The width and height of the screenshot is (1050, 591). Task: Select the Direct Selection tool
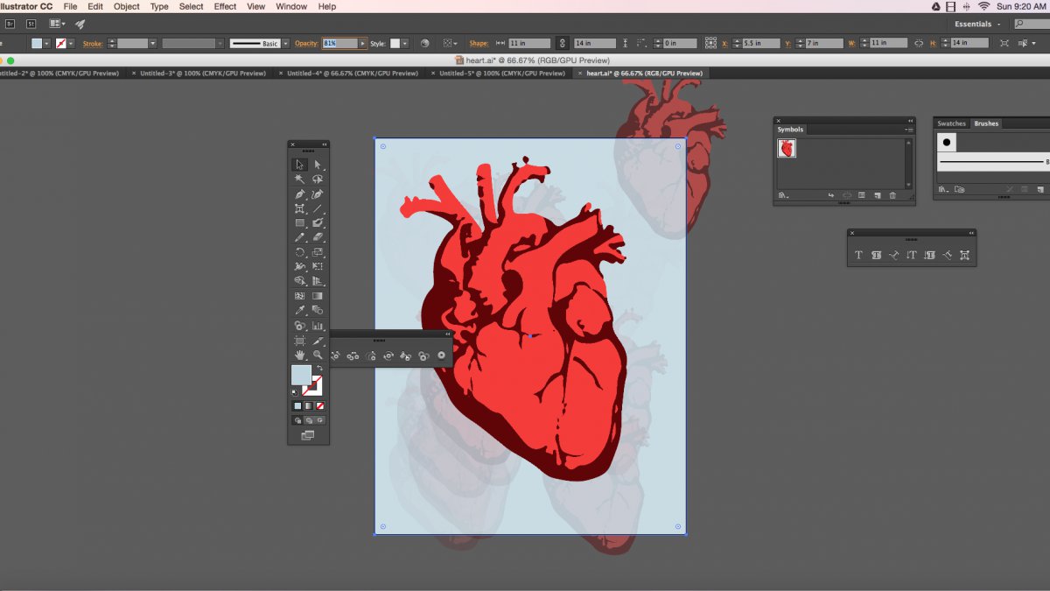point(318,165)
